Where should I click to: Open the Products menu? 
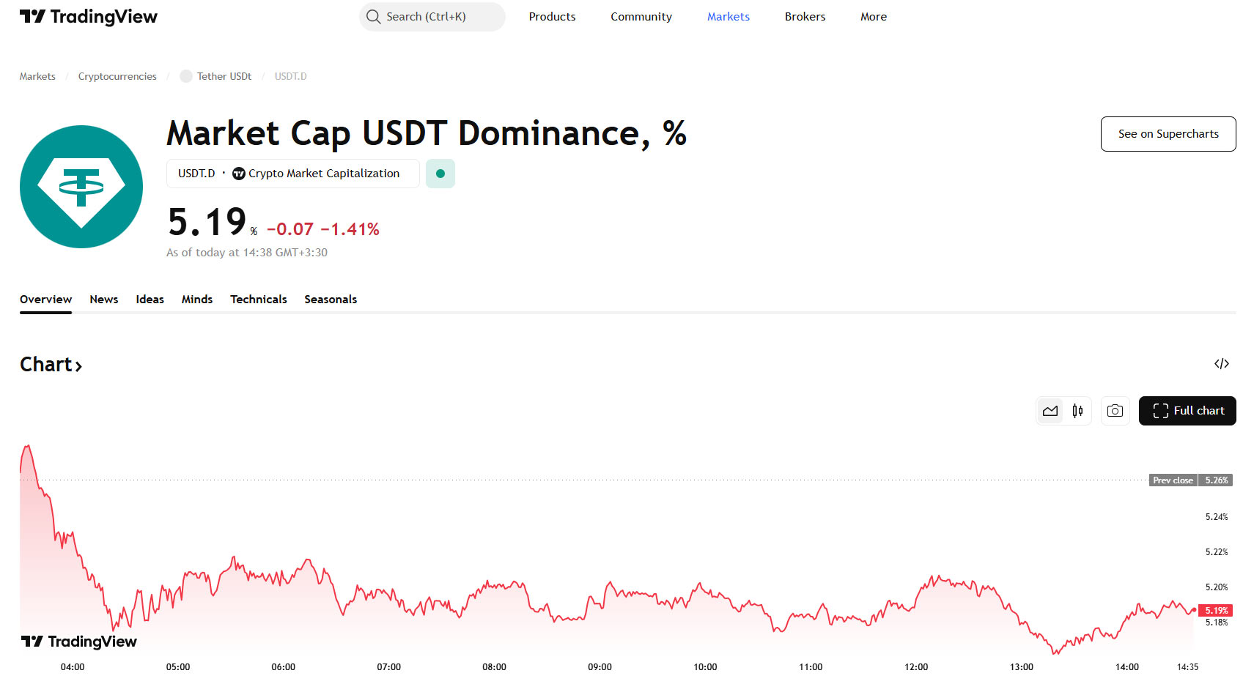(x=552, y=17)
